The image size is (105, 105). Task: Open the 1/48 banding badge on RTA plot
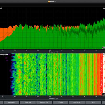[x=103, y=48]
